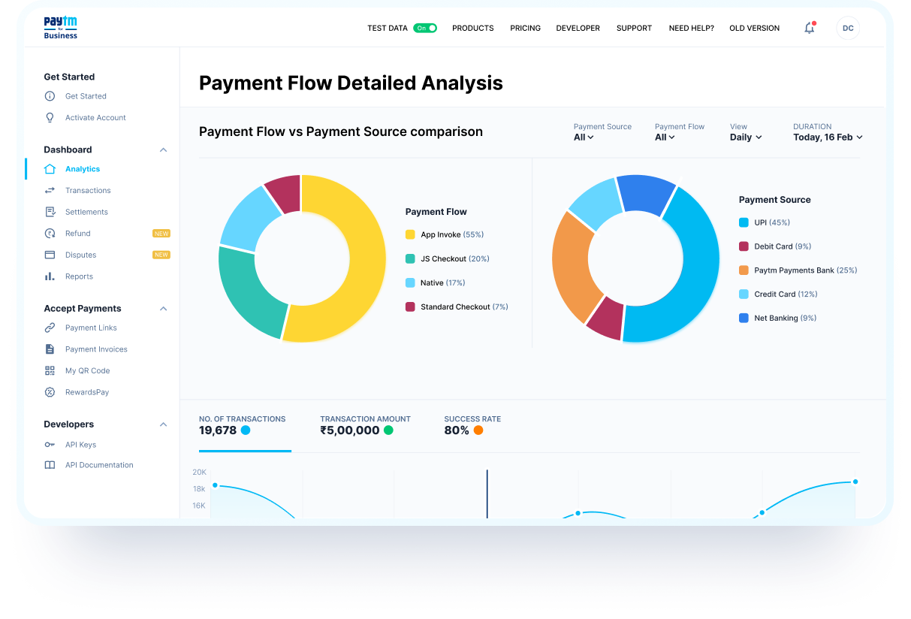Collapse the Dashboard section

(x=163, y=149)
